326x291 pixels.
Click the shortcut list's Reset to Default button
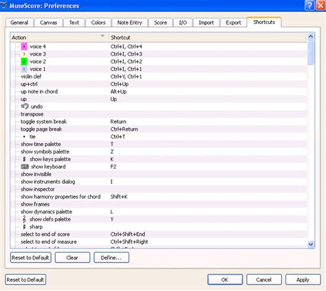[31, 258]
